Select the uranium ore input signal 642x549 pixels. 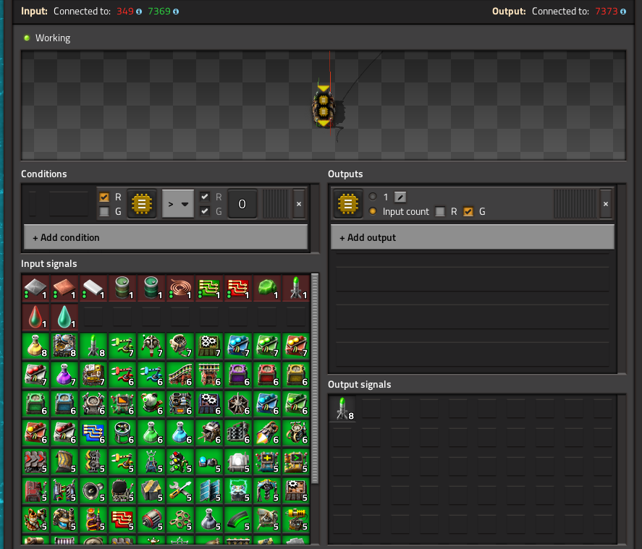[x=267, y=288]
